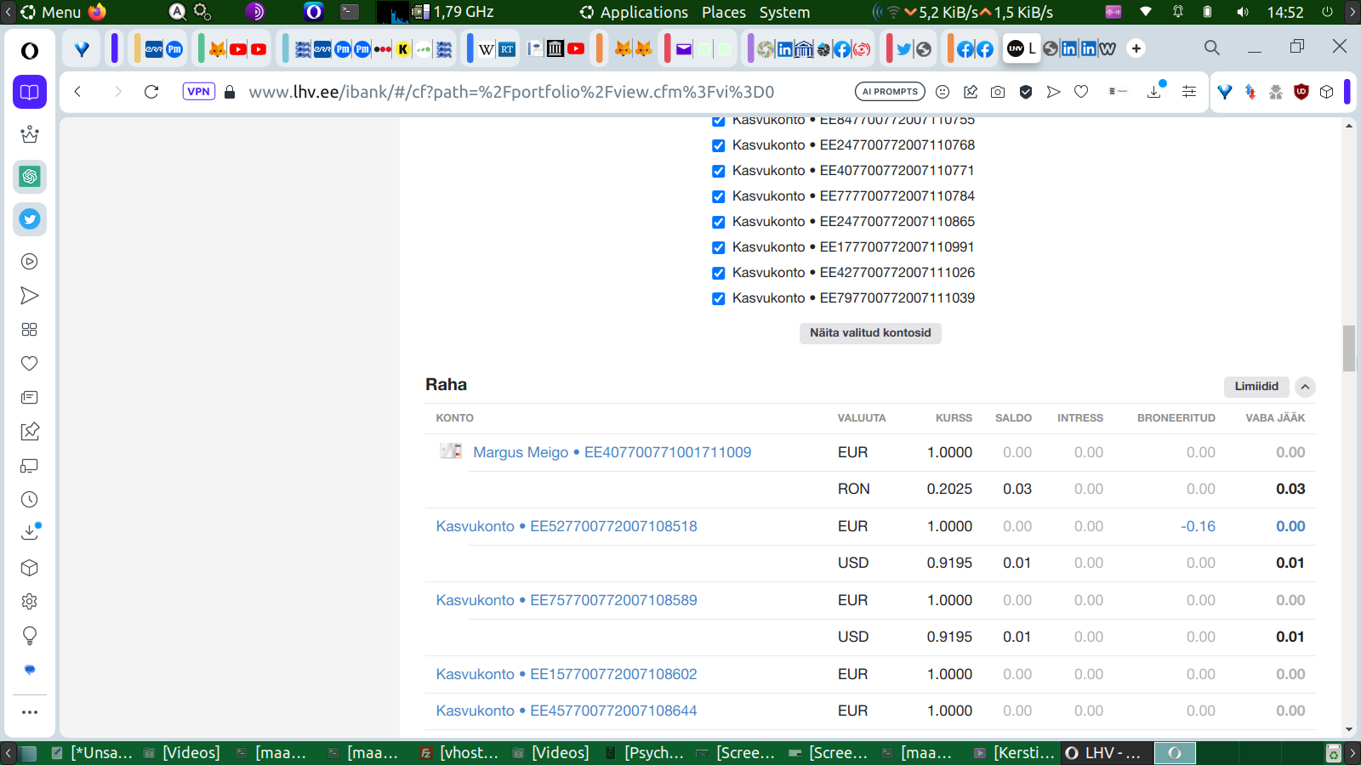Add page to bookmarks with heart icon
The height and width of the screenshot is (765, 1361).
point(1081,92)
